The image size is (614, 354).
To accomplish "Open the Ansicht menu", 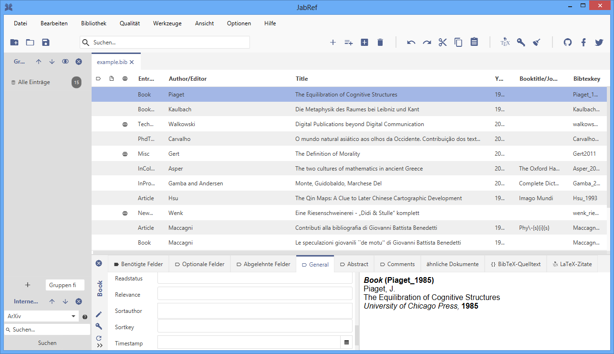I will tap(204, 23).
